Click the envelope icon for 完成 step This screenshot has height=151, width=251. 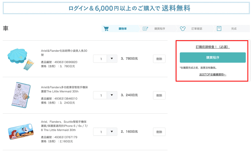pos(218,28)
